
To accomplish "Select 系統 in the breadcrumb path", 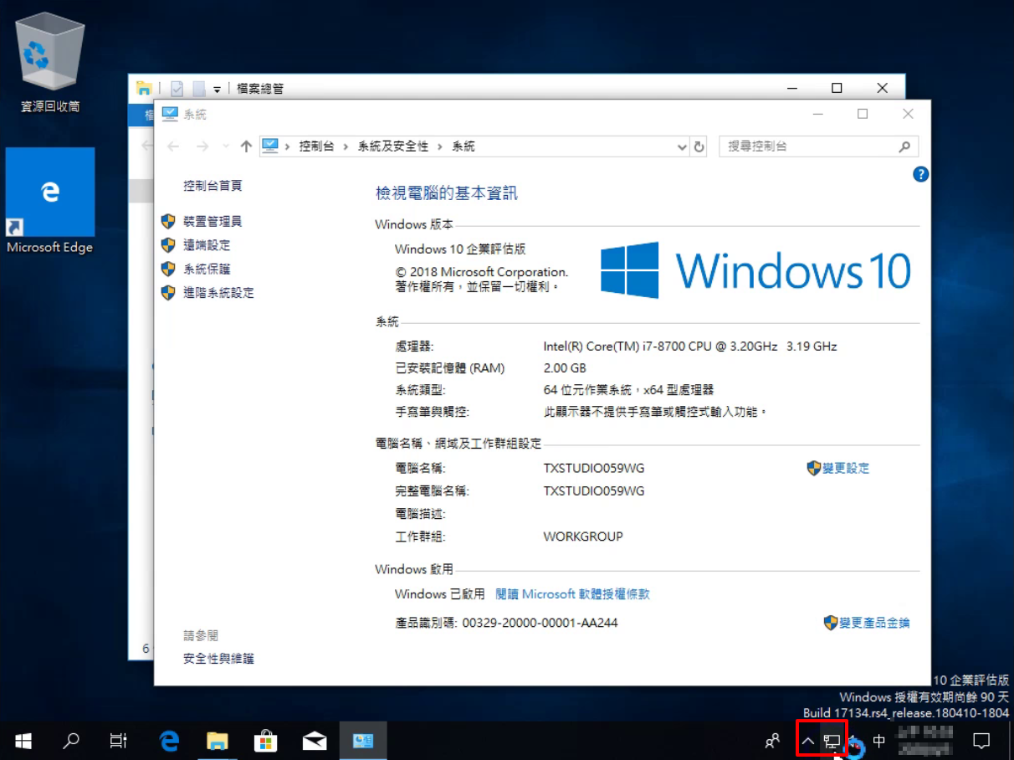I will coord(463,146).
